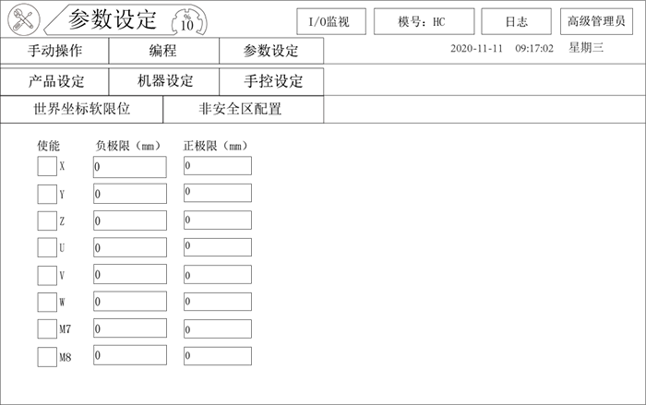
Task: Focus the M7 positive limit input field
Action: (x=217, y=328)
